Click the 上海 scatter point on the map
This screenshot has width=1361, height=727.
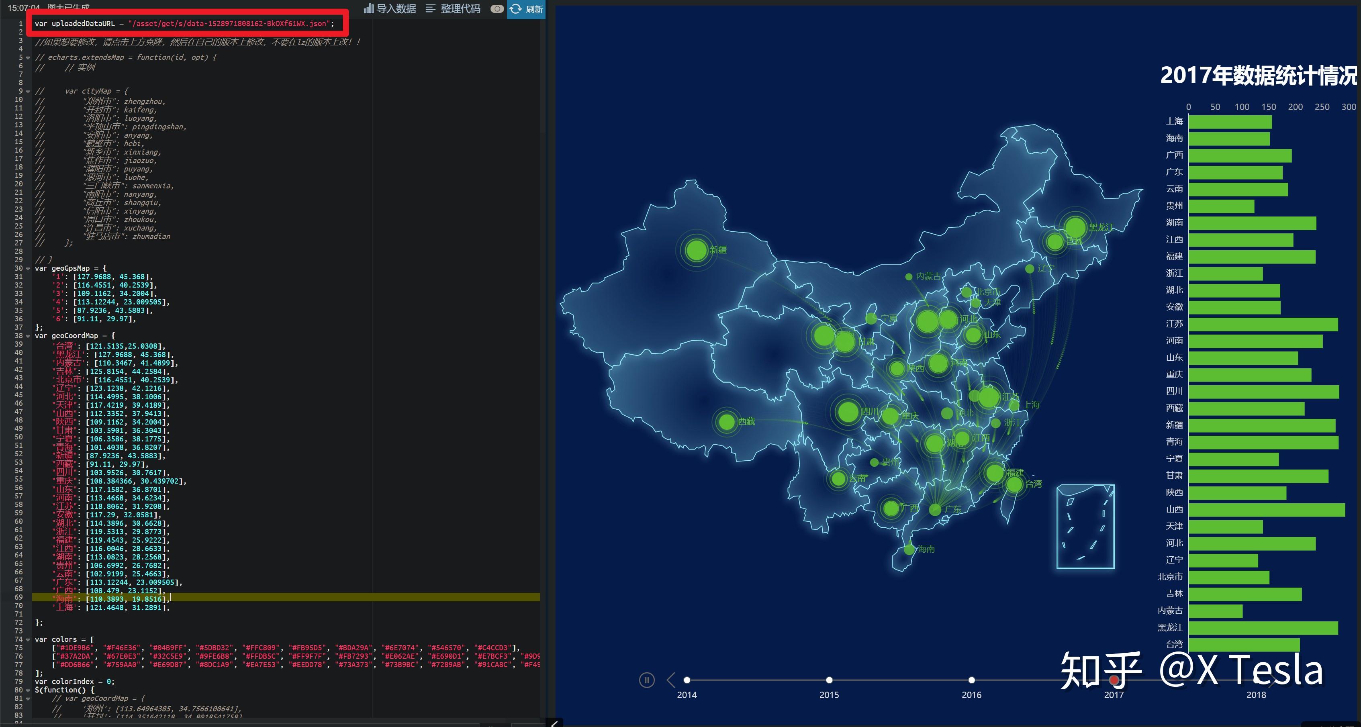[x=1014, y=406]
